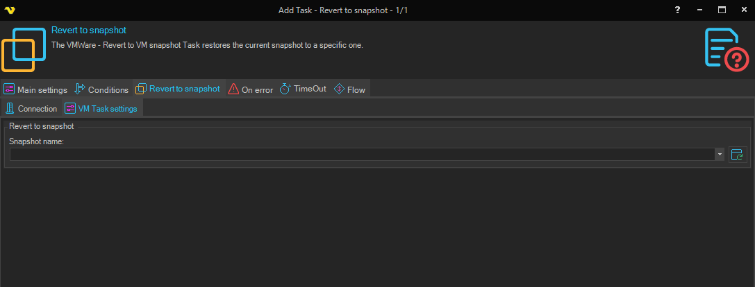This screenshot has width=755, height=287.
Task: Click the Connection sub-tab icon
Action: (x=10, y=108)
